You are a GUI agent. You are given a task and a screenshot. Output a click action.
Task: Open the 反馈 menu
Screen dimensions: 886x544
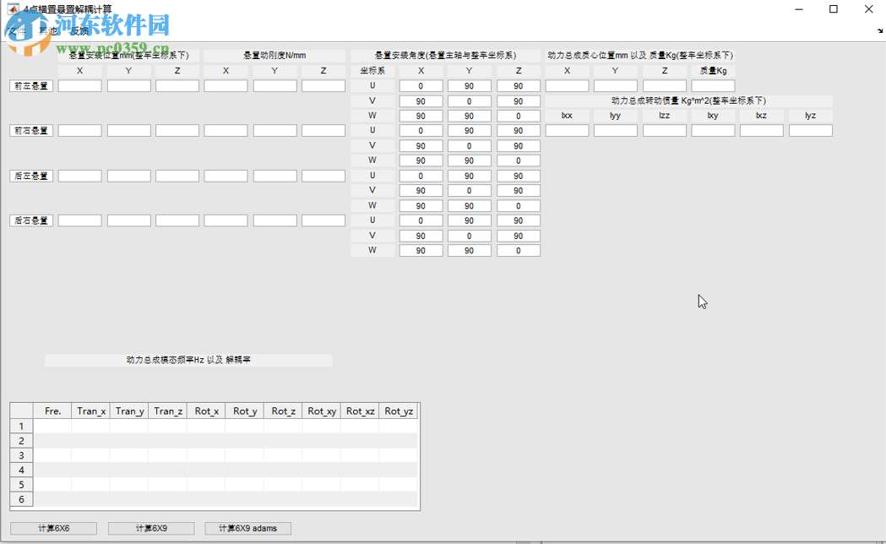pyautogui.click(x=79, y=31)
